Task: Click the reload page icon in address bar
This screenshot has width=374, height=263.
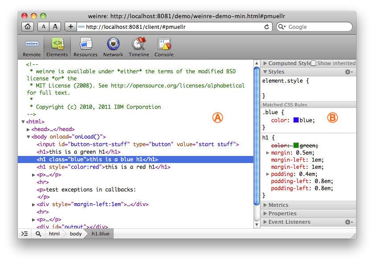Action: tap(267, 27)
